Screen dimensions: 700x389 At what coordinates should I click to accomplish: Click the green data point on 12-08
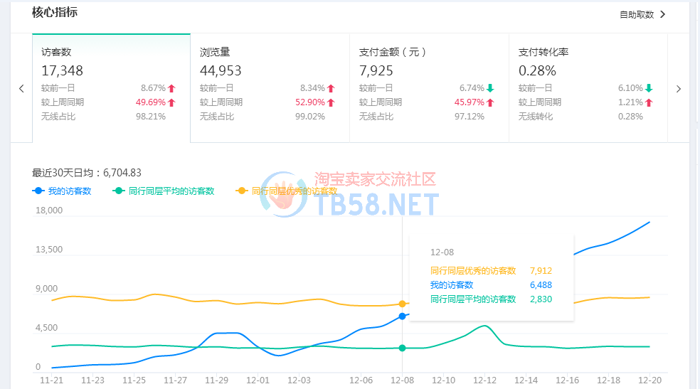coord(403,348)
